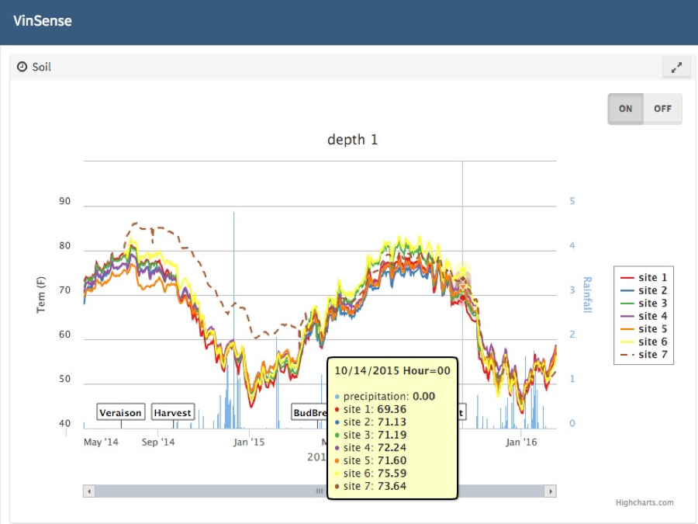Click the BudBreak event flag
Screen dimensions: 698x524
[309, 412]
